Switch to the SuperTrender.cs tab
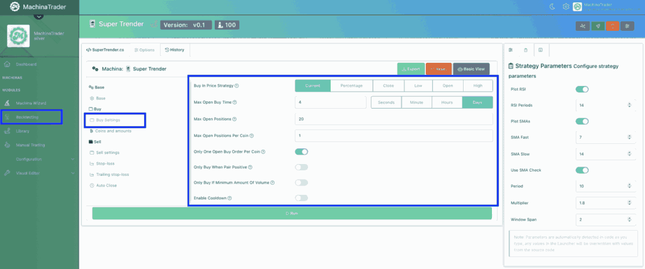The height and width of the screenshot is (269, 645). (x=105, y=50)
